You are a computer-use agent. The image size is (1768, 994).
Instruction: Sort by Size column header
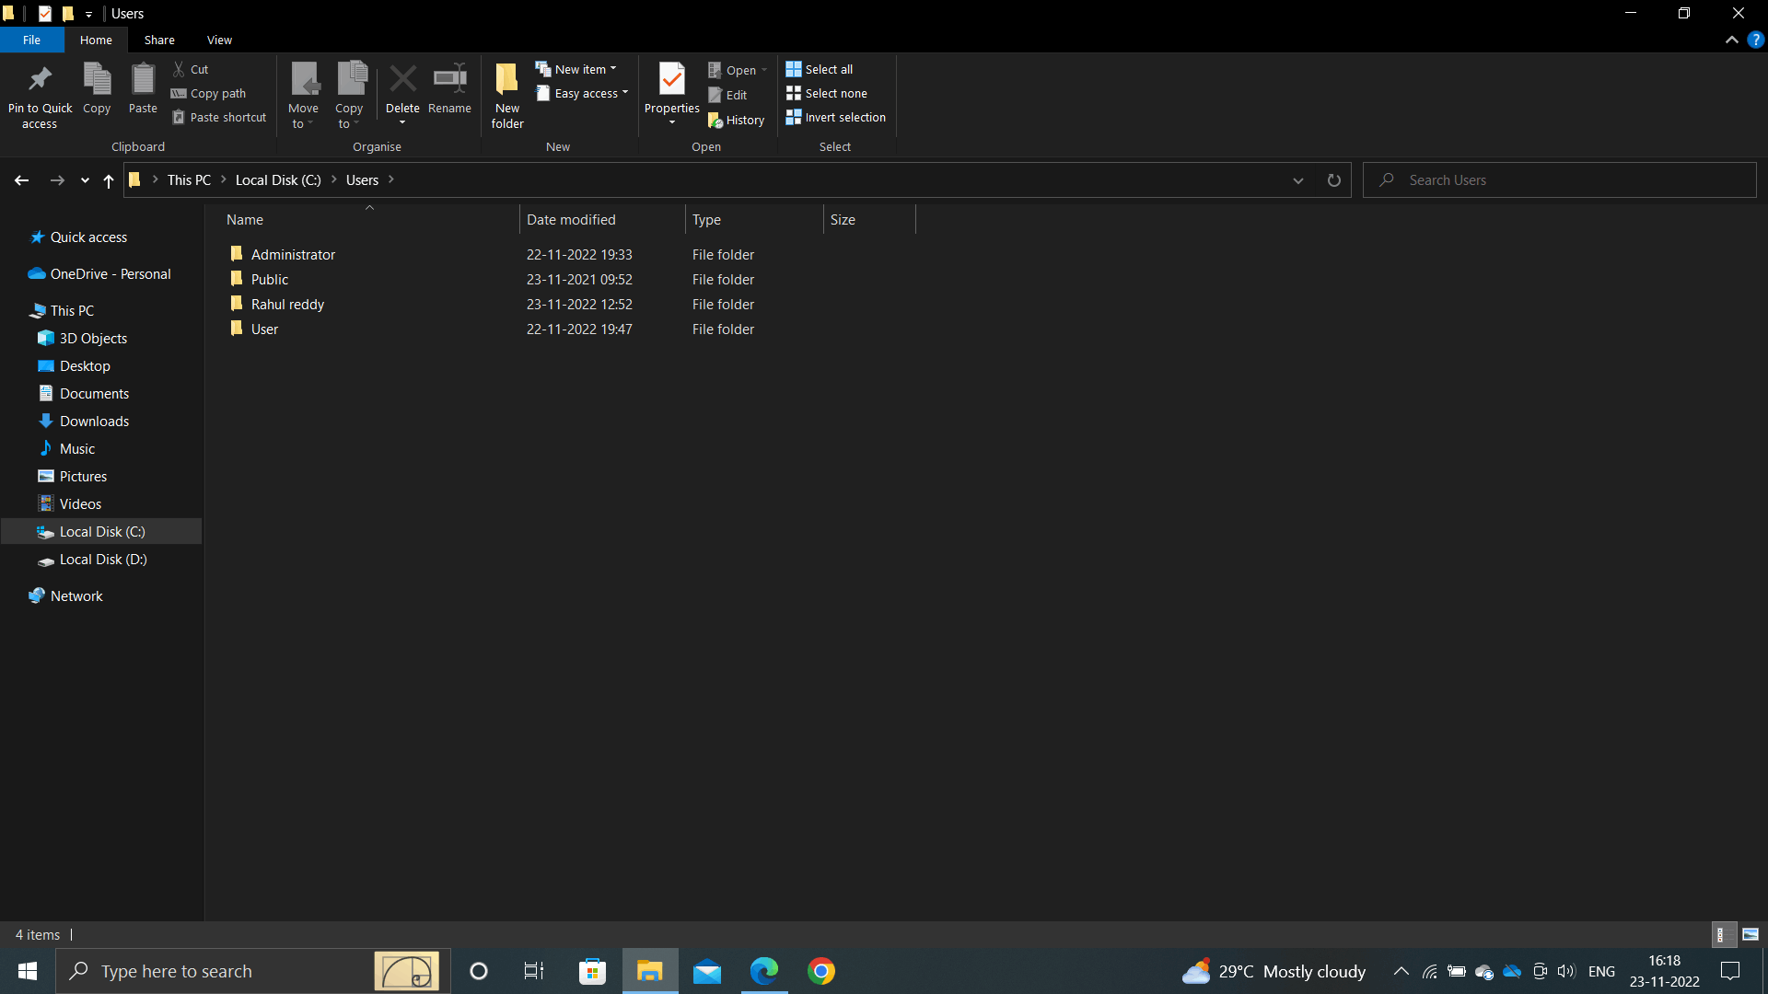[x=869, y=219]
